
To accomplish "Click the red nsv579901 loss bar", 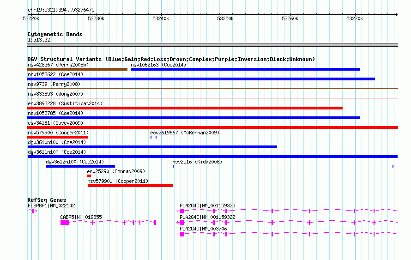I will (130, 186).
